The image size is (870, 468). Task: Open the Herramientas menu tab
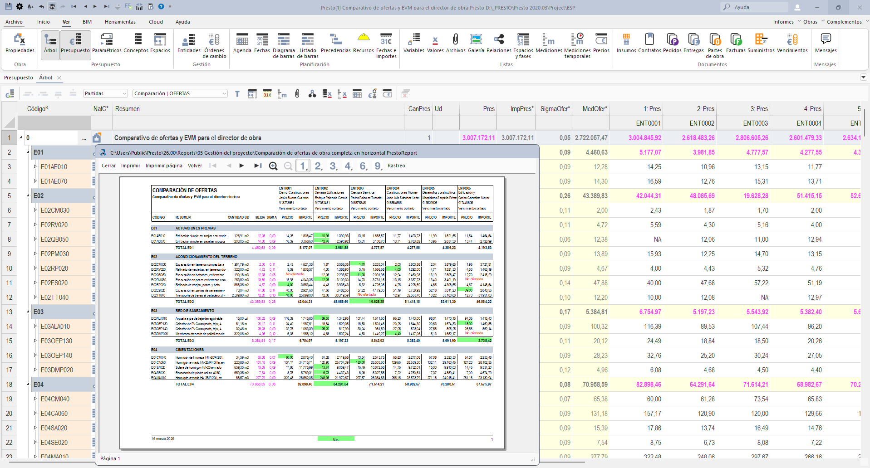pyautogui.click(x=120, y=22)
